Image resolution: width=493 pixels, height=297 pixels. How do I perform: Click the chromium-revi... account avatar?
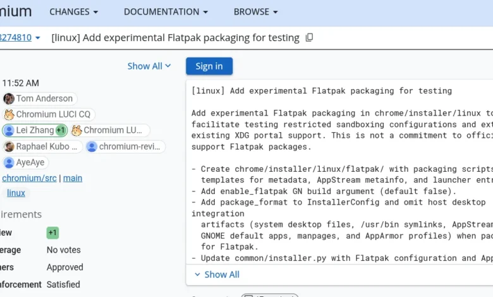pos(92,147)
